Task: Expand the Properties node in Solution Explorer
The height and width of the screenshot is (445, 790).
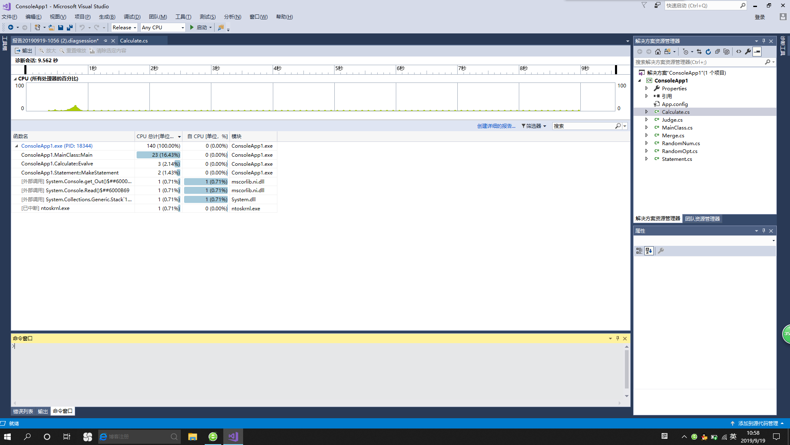Action: [x=647, y=88]
